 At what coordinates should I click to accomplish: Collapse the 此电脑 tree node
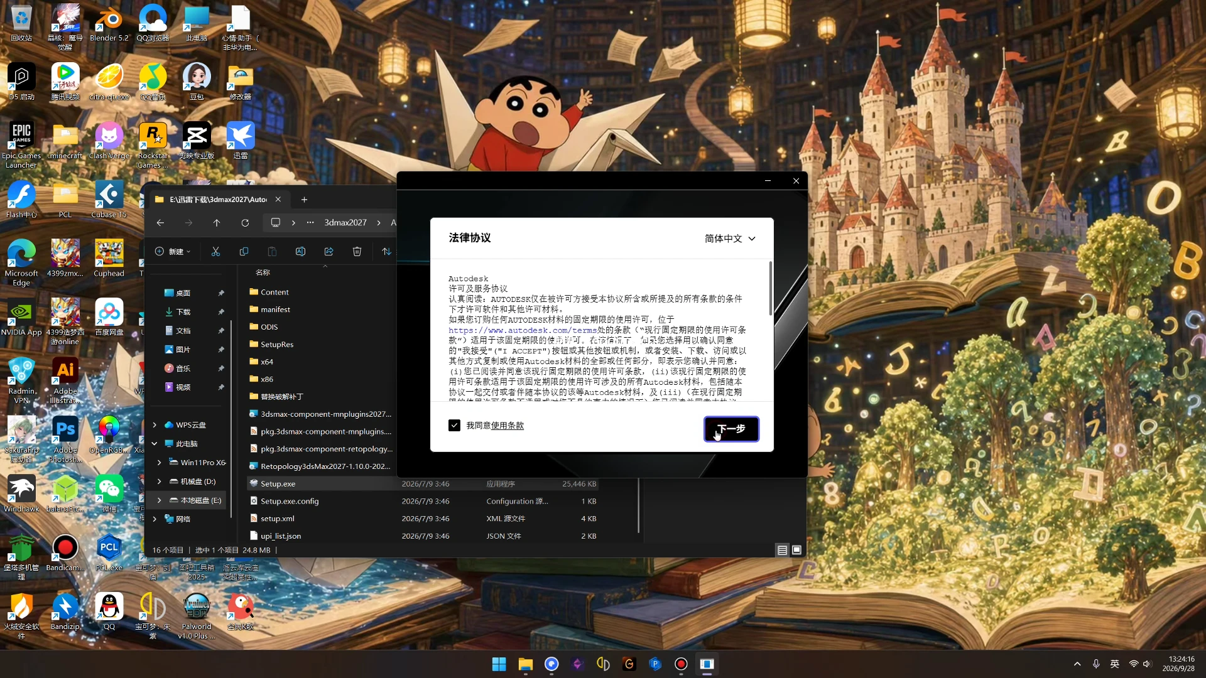pyautogui.click(x=155, y=444)
